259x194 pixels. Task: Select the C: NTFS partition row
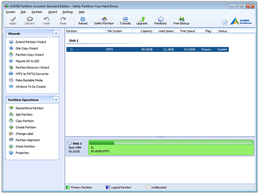tap(147, 49)
